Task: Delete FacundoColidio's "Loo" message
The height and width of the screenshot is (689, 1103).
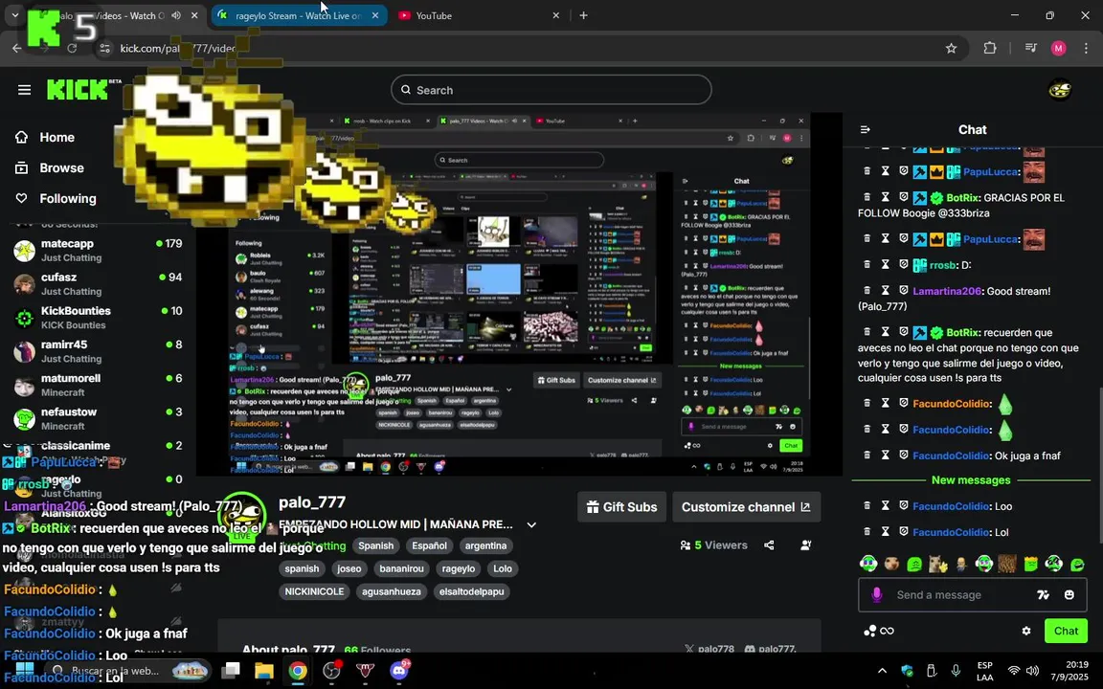Action: pyautogui.click(x=867, y=505)
